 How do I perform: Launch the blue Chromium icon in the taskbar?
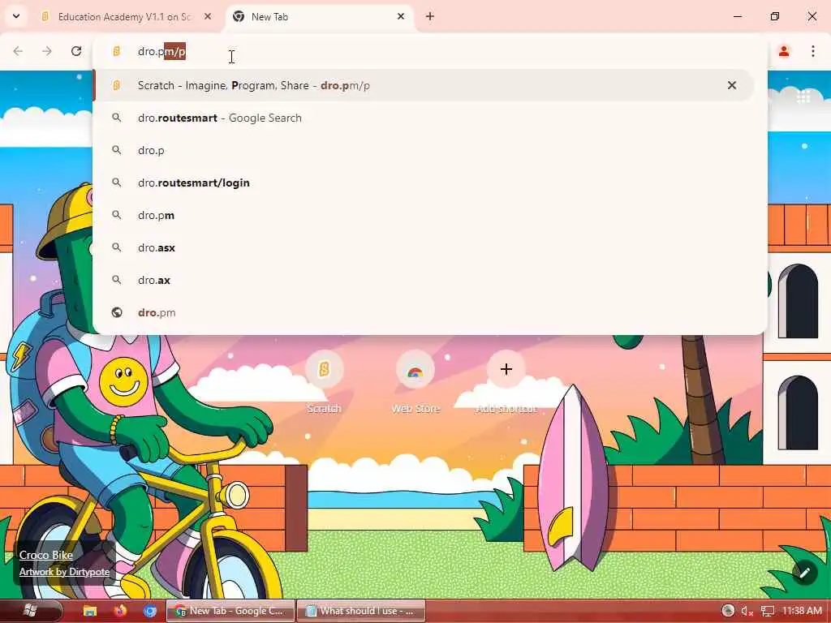[x=150, y=611]
